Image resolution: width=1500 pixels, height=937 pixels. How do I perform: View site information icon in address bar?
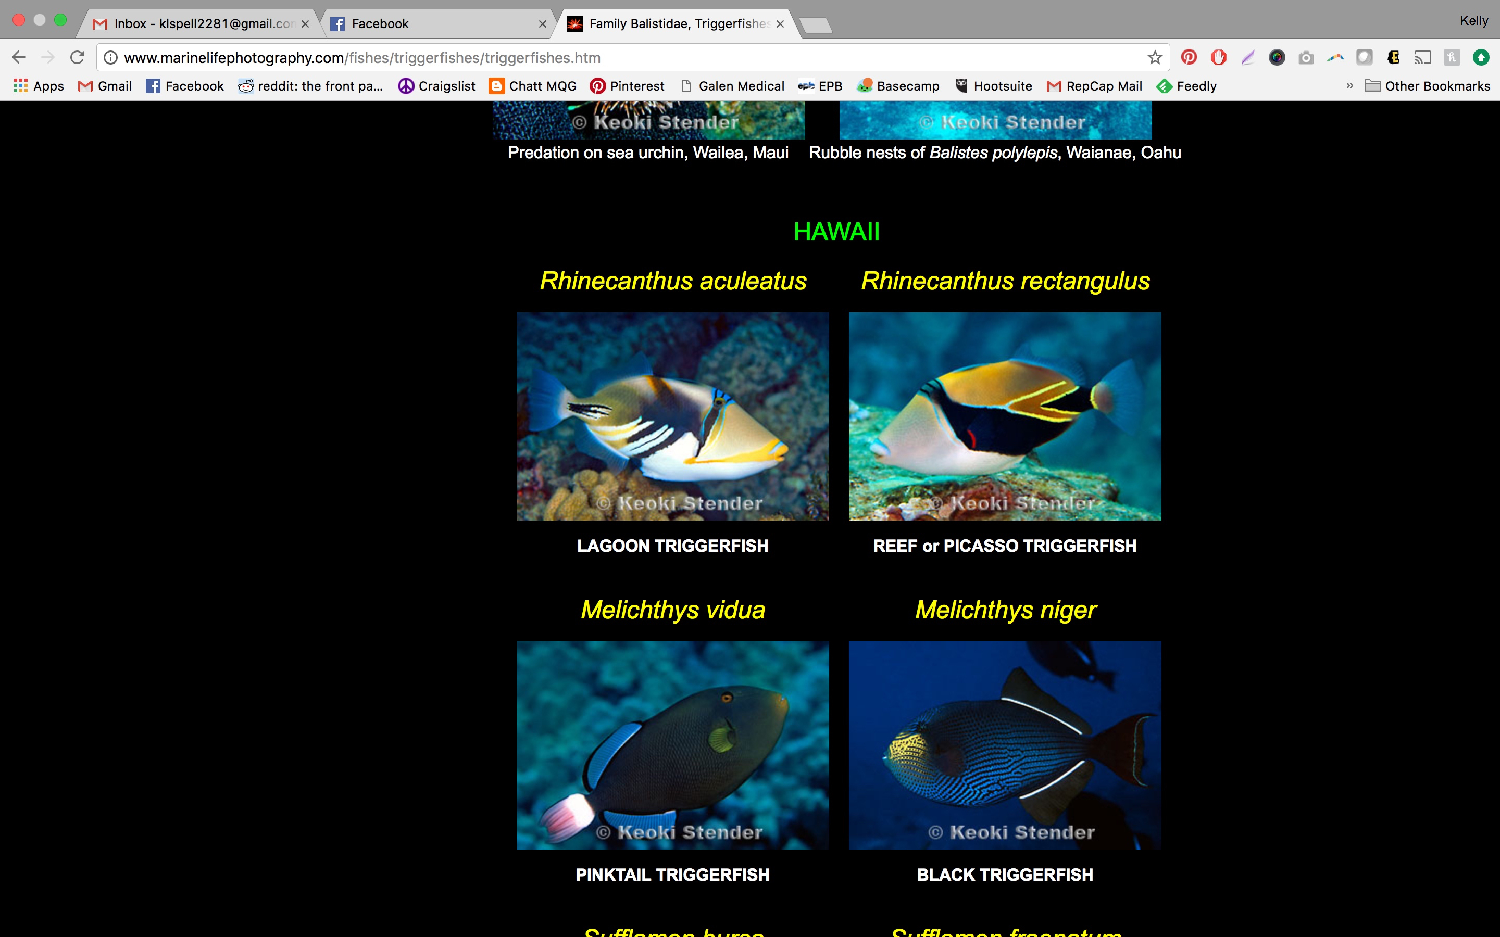110,58
